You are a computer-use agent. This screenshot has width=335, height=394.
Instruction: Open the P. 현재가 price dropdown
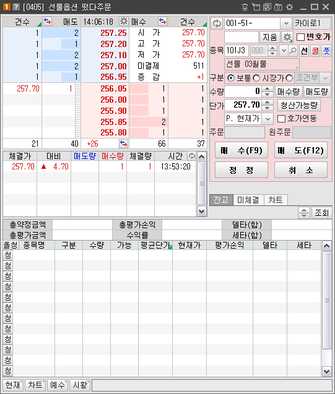click(268, 119)
